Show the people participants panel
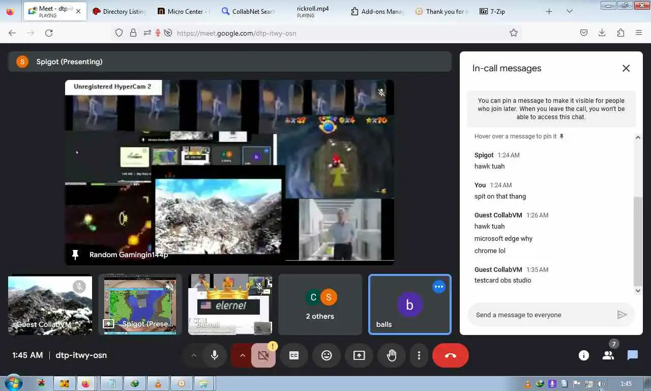651x391 pixels. (x=608, y=355)
